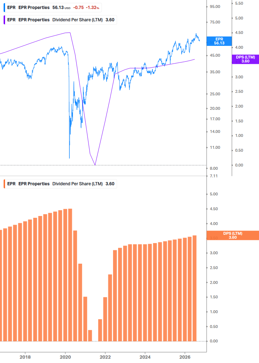Click the shortest orange bar near 2021
Screen dimensions: 259x363
pyautogui.click(x=90, y=336)
